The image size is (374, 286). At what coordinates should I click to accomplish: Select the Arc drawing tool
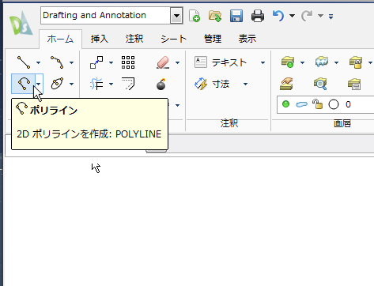(57, 62)
